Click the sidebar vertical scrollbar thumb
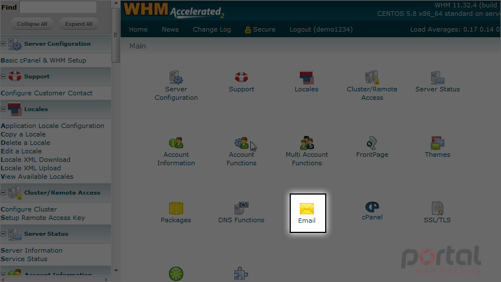The height and width of the screenshot is (282, 501). point(116,35)
